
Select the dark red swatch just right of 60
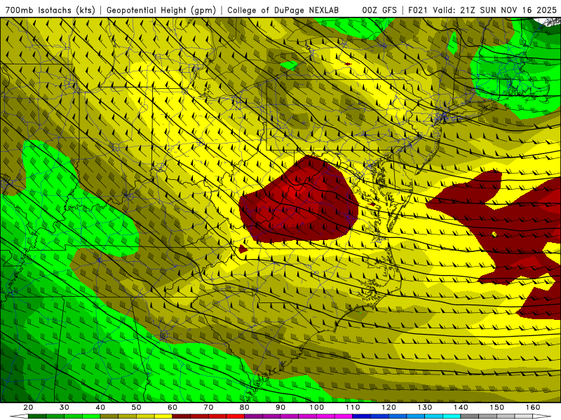181,416
